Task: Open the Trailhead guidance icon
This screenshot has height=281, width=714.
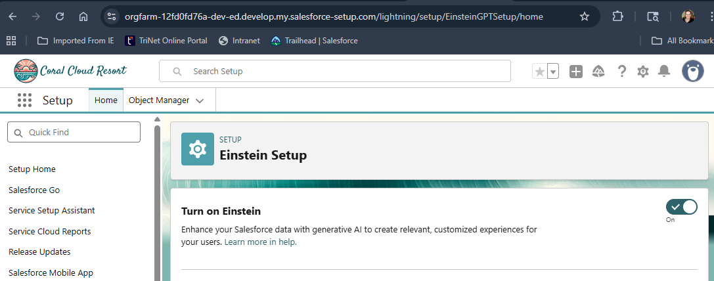Action: click(x=598, y=72)
